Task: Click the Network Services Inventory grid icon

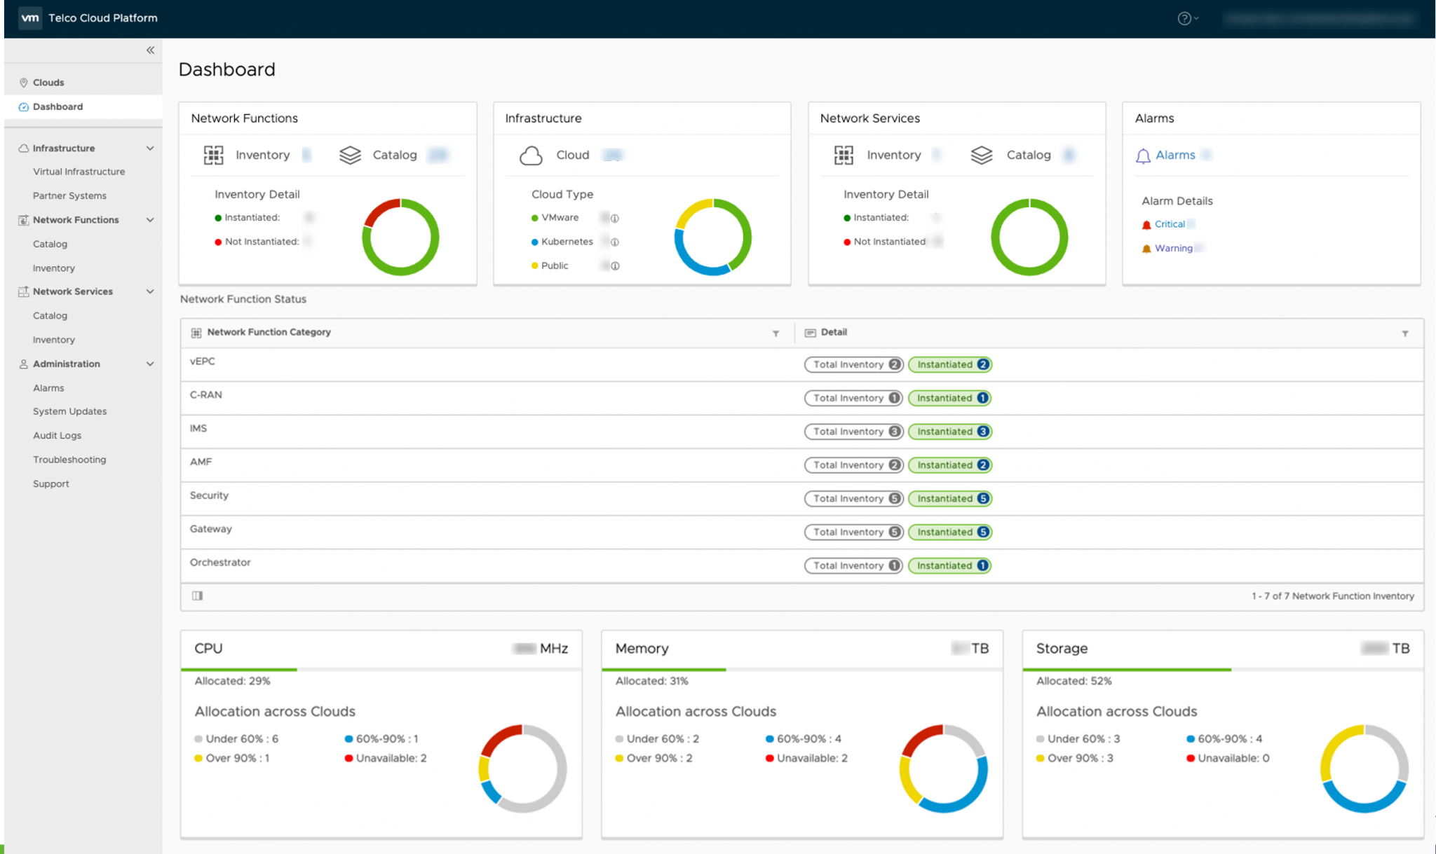Action: [844, 155]
